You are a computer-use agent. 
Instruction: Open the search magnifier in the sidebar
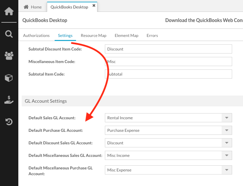tap(9, 34)
